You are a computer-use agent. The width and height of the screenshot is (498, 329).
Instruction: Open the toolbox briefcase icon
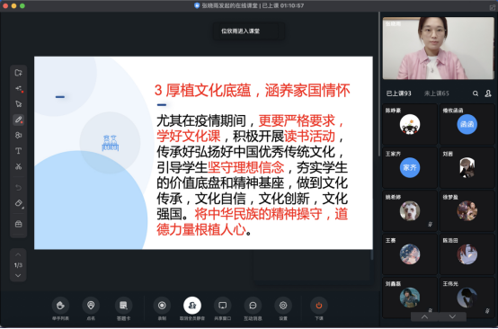18,224
